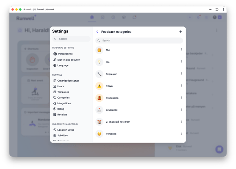This screenshot has width=236, height=169.
Task: Select the Leveranse category name
Action: (x=112, y=110)
